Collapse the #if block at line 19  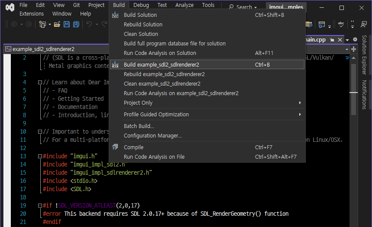(x=40, y=206)
